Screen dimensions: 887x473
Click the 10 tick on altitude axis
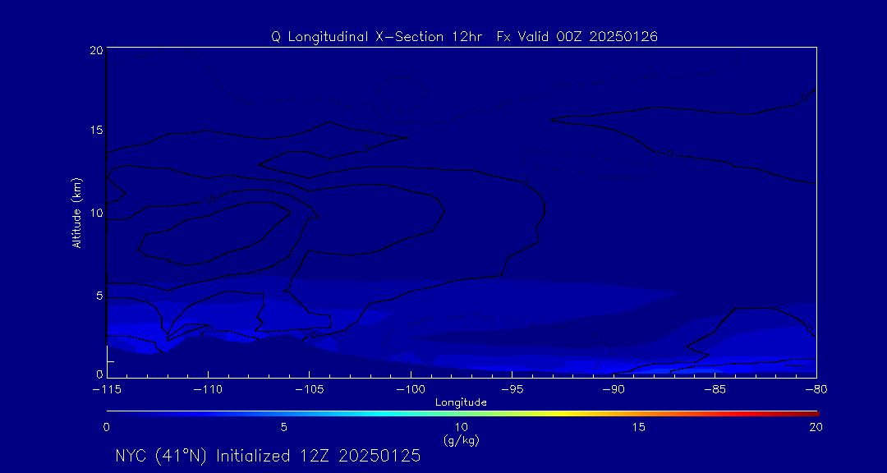coord(95,213)
